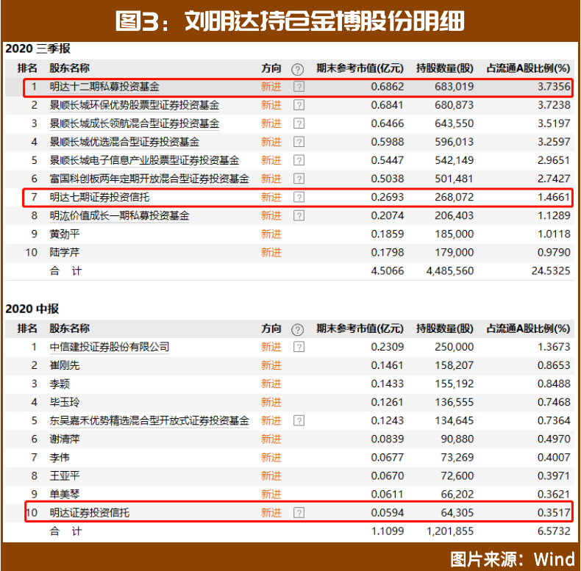
Task: Click question-mark icon in 景顺长城环保优势 fund row
Action: point(299,105)
